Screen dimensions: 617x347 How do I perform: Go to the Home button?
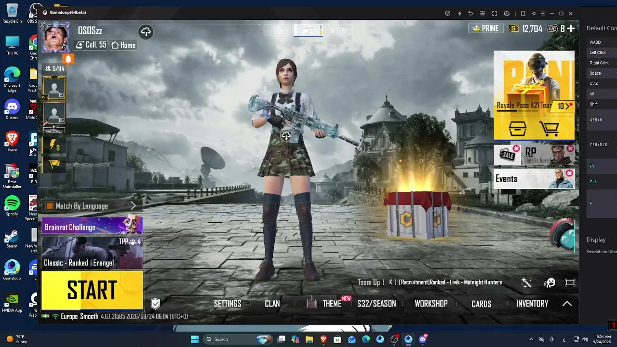[123, 45]
